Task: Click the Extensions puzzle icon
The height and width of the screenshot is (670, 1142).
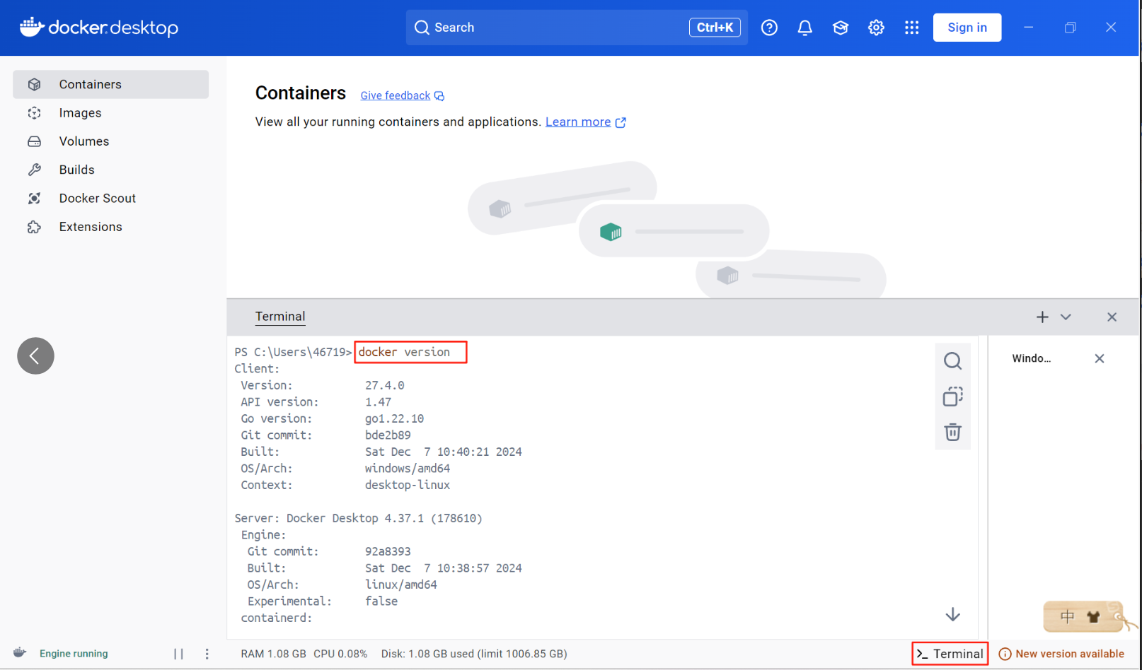Action: [34, 227]
